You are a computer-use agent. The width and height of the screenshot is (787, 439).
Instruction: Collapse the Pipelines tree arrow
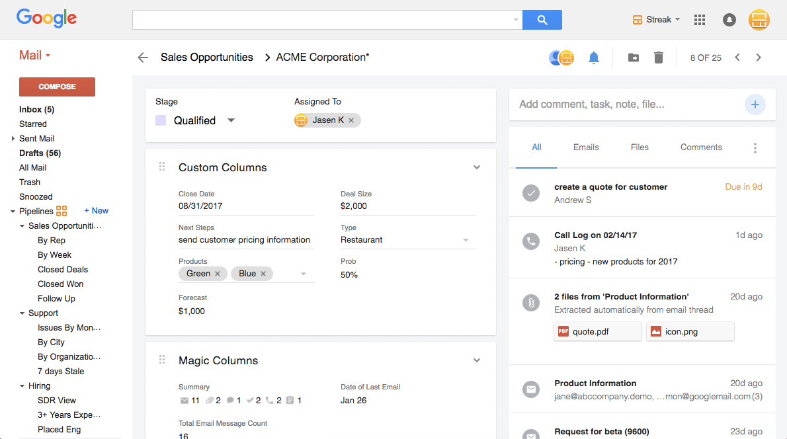pyautogui.click(x=13, y=211)
